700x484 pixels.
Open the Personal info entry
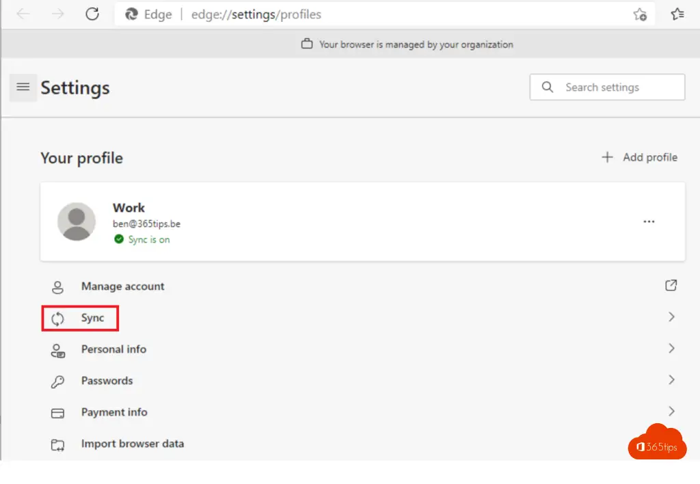[362, 349]
